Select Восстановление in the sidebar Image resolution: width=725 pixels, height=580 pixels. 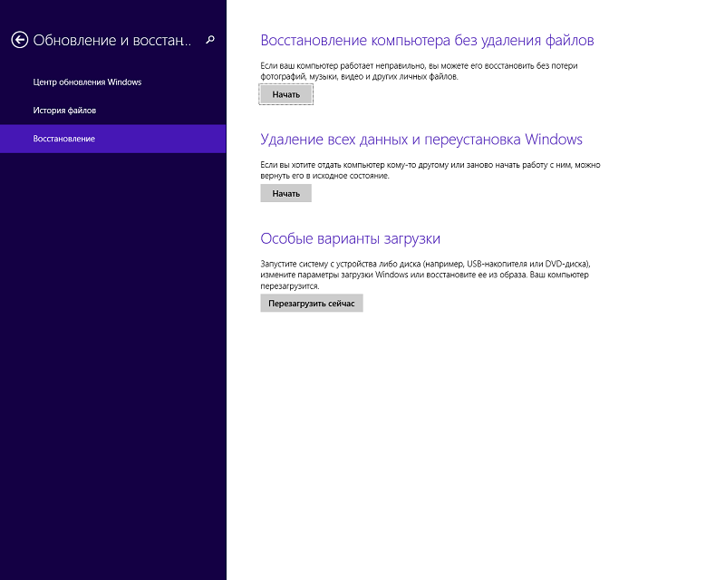pos(63,139)
